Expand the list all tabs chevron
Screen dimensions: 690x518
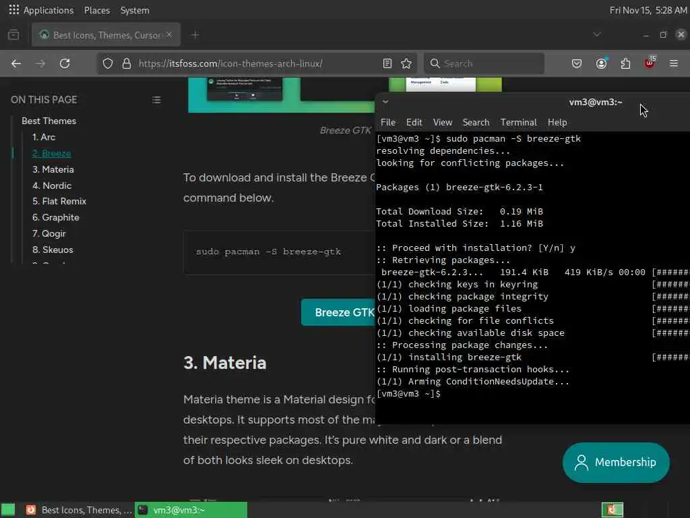pos(597,34)
